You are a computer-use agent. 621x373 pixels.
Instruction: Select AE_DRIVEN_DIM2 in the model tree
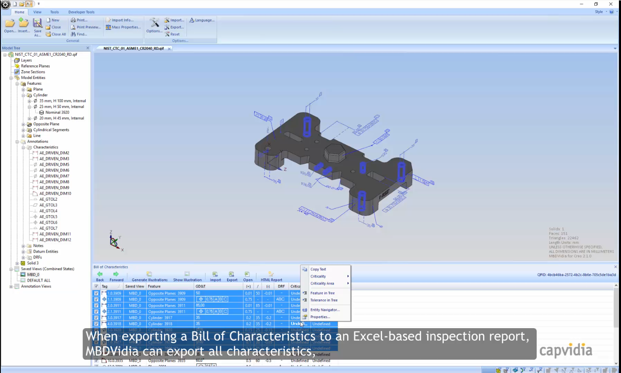click(54, 153)
